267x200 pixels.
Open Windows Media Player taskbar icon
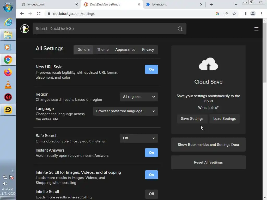[x=8, y=47]
